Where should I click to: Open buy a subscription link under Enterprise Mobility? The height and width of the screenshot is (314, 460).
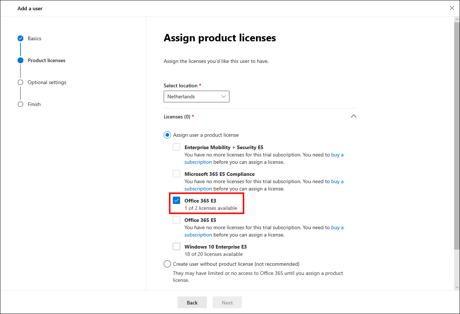tap(337, 155)
